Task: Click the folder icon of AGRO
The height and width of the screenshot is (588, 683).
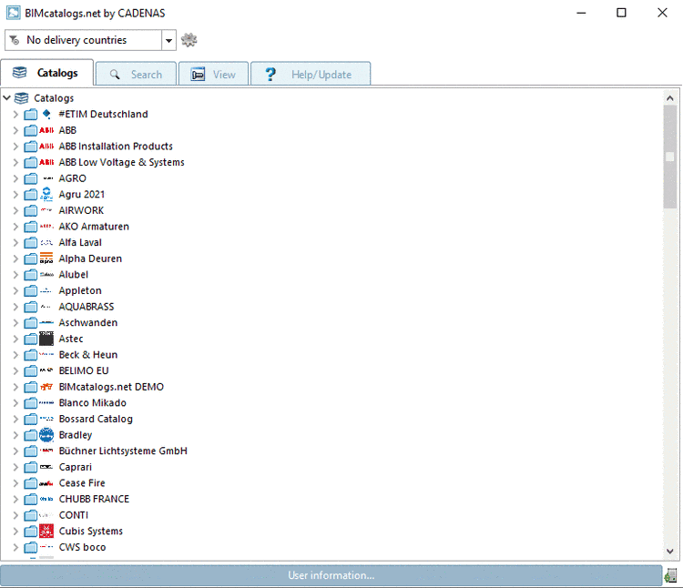Action: pyautogui.click(x=30, y=178)
